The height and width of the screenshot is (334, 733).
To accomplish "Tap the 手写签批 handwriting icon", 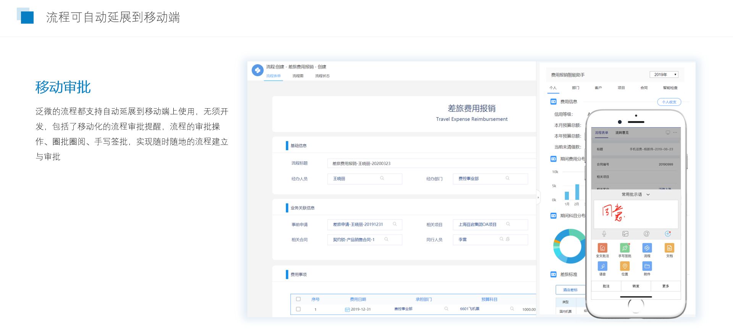I will pyautogui.click(x=625, y=248).
